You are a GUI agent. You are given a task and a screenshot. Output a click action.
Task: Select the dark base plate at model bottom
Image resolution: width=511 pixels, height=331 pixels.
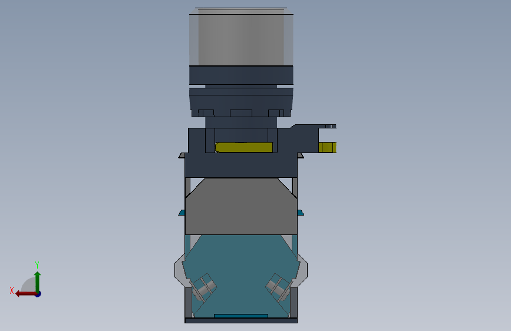pyautogui.click(x=241, y=320)
